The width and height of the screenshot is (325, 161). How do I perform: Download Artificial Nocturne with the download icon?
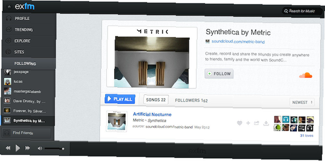266,123
